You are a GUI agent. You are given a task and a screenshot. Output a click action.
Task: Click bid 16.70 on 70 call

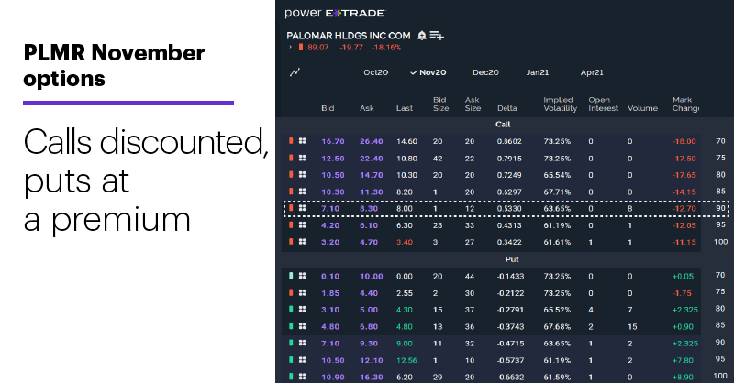[x=333, y=141]
